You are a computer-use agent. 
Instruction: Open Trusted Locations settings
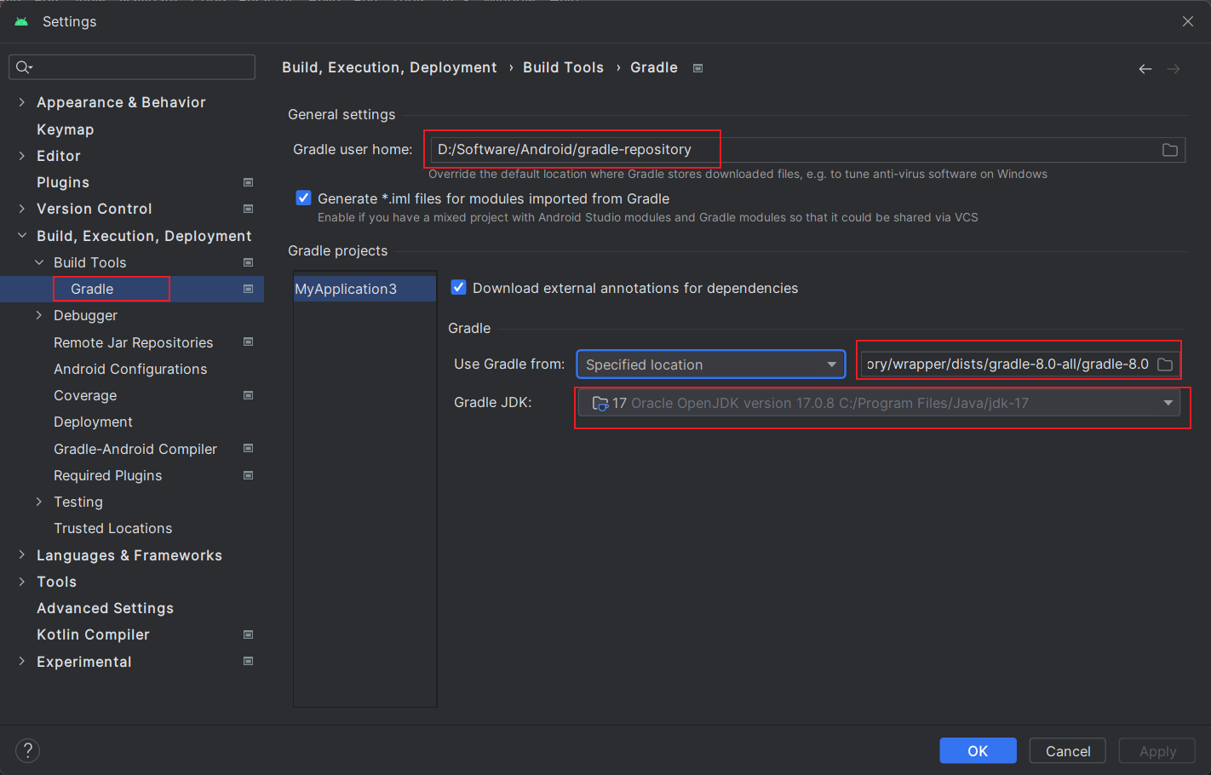pos(112,528)
